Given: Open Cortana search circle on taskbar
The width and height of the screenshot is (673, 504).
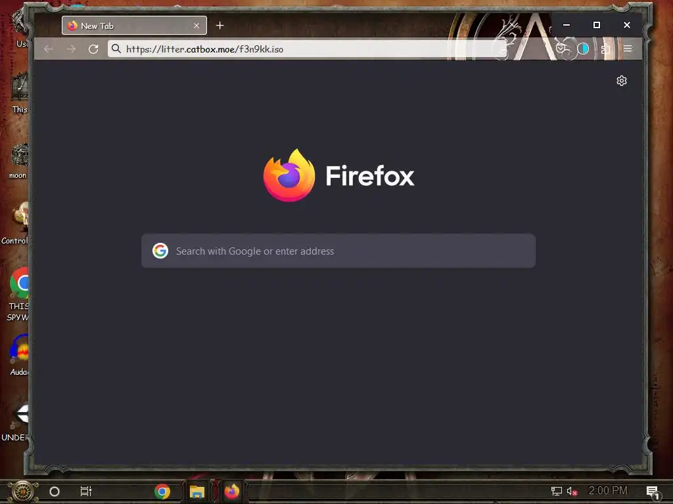Looking at the screenshot, I should (x=55, y=491).
